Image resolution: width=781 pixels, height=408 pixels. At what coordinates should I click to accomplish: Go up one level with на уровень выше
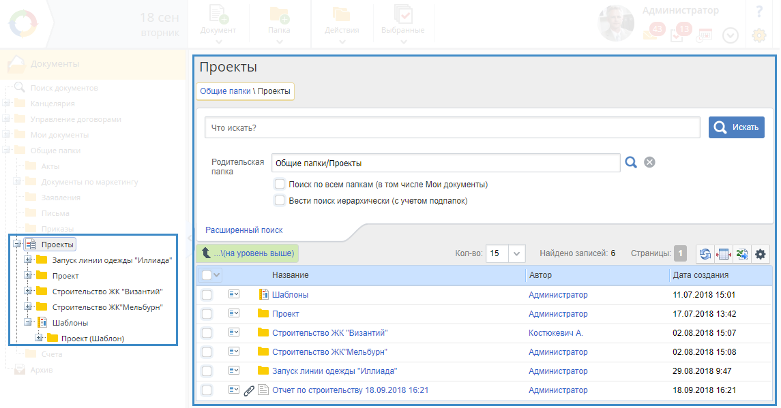click(248, 253)
